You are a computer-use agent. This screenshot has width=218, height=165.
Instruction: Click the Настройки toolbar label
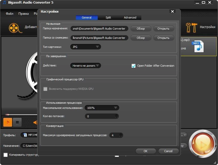[207, 27]
